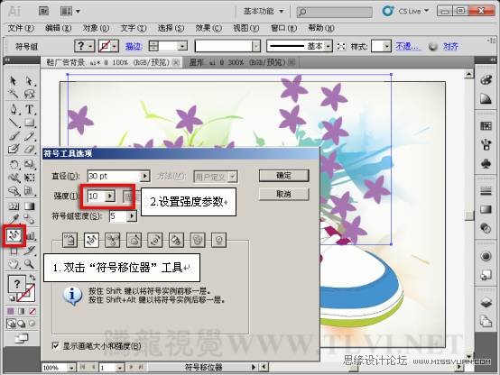Click the 取消 Cancel button

click(x=283, y=194)
